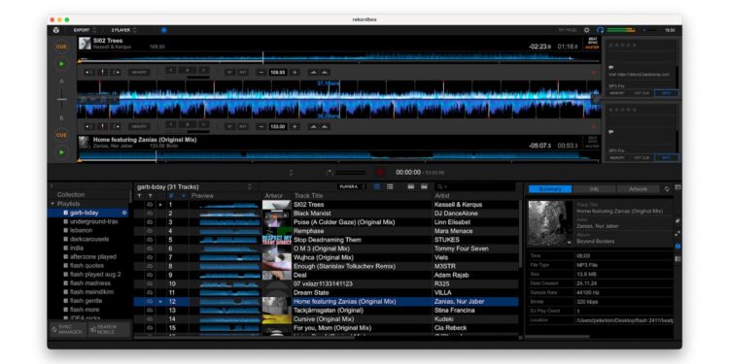Shift deck A beatgrid right with arrow
Screen dimensions: 729x364
(204, 70)
